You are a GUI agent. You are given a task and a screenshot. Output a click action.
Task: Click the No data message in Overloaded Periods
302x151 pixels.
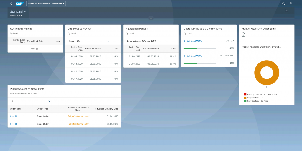[x=35, y=49]
